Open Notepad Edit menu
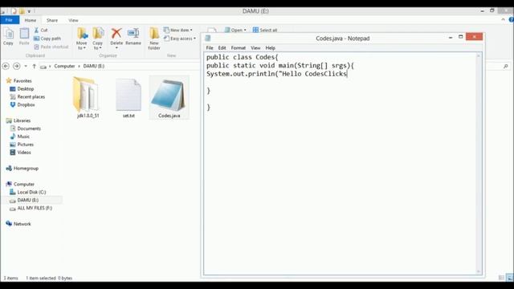 (222, 48)
